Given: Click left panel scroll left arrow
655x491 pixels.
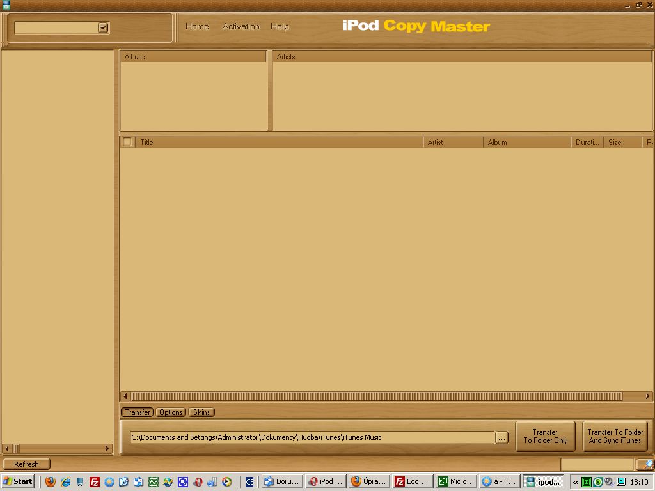Looking at the screenshot, I should click(6, 448).
